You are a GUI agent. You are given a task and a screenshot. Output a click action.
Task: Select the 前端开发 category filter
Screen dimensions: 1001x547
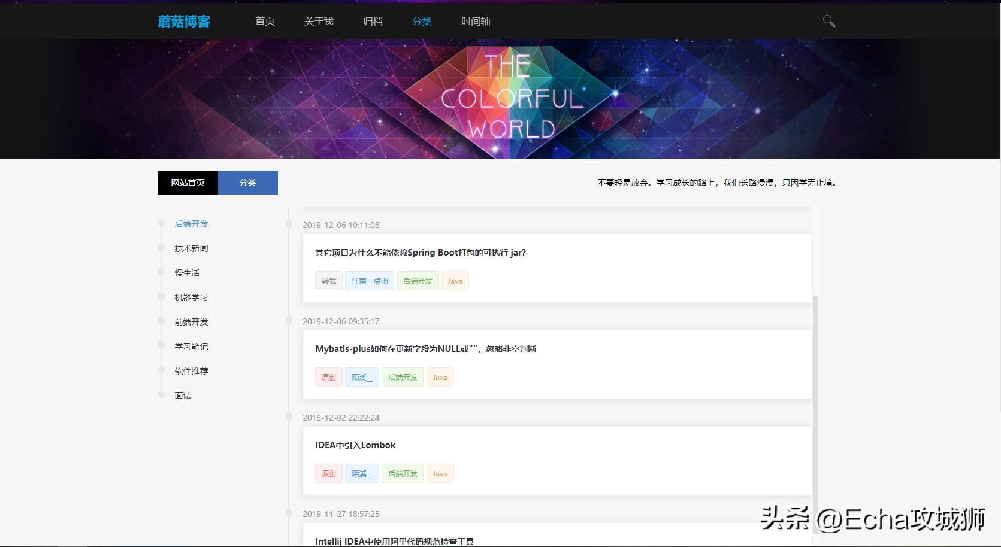click(x=190, y=321)
